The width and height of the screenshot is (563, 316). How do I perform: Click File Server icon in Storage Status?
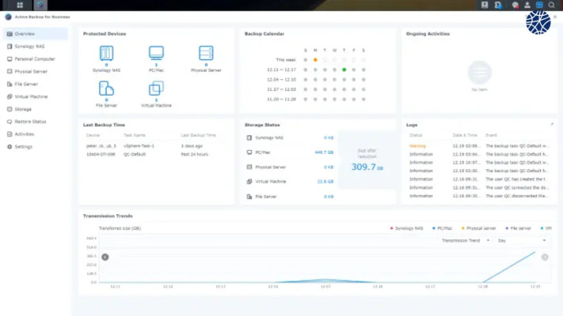pyautogui.click(x=249, y=197)
